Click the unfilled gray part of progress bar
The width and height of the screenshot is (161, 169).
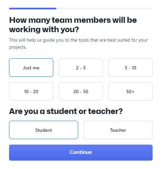104,9
